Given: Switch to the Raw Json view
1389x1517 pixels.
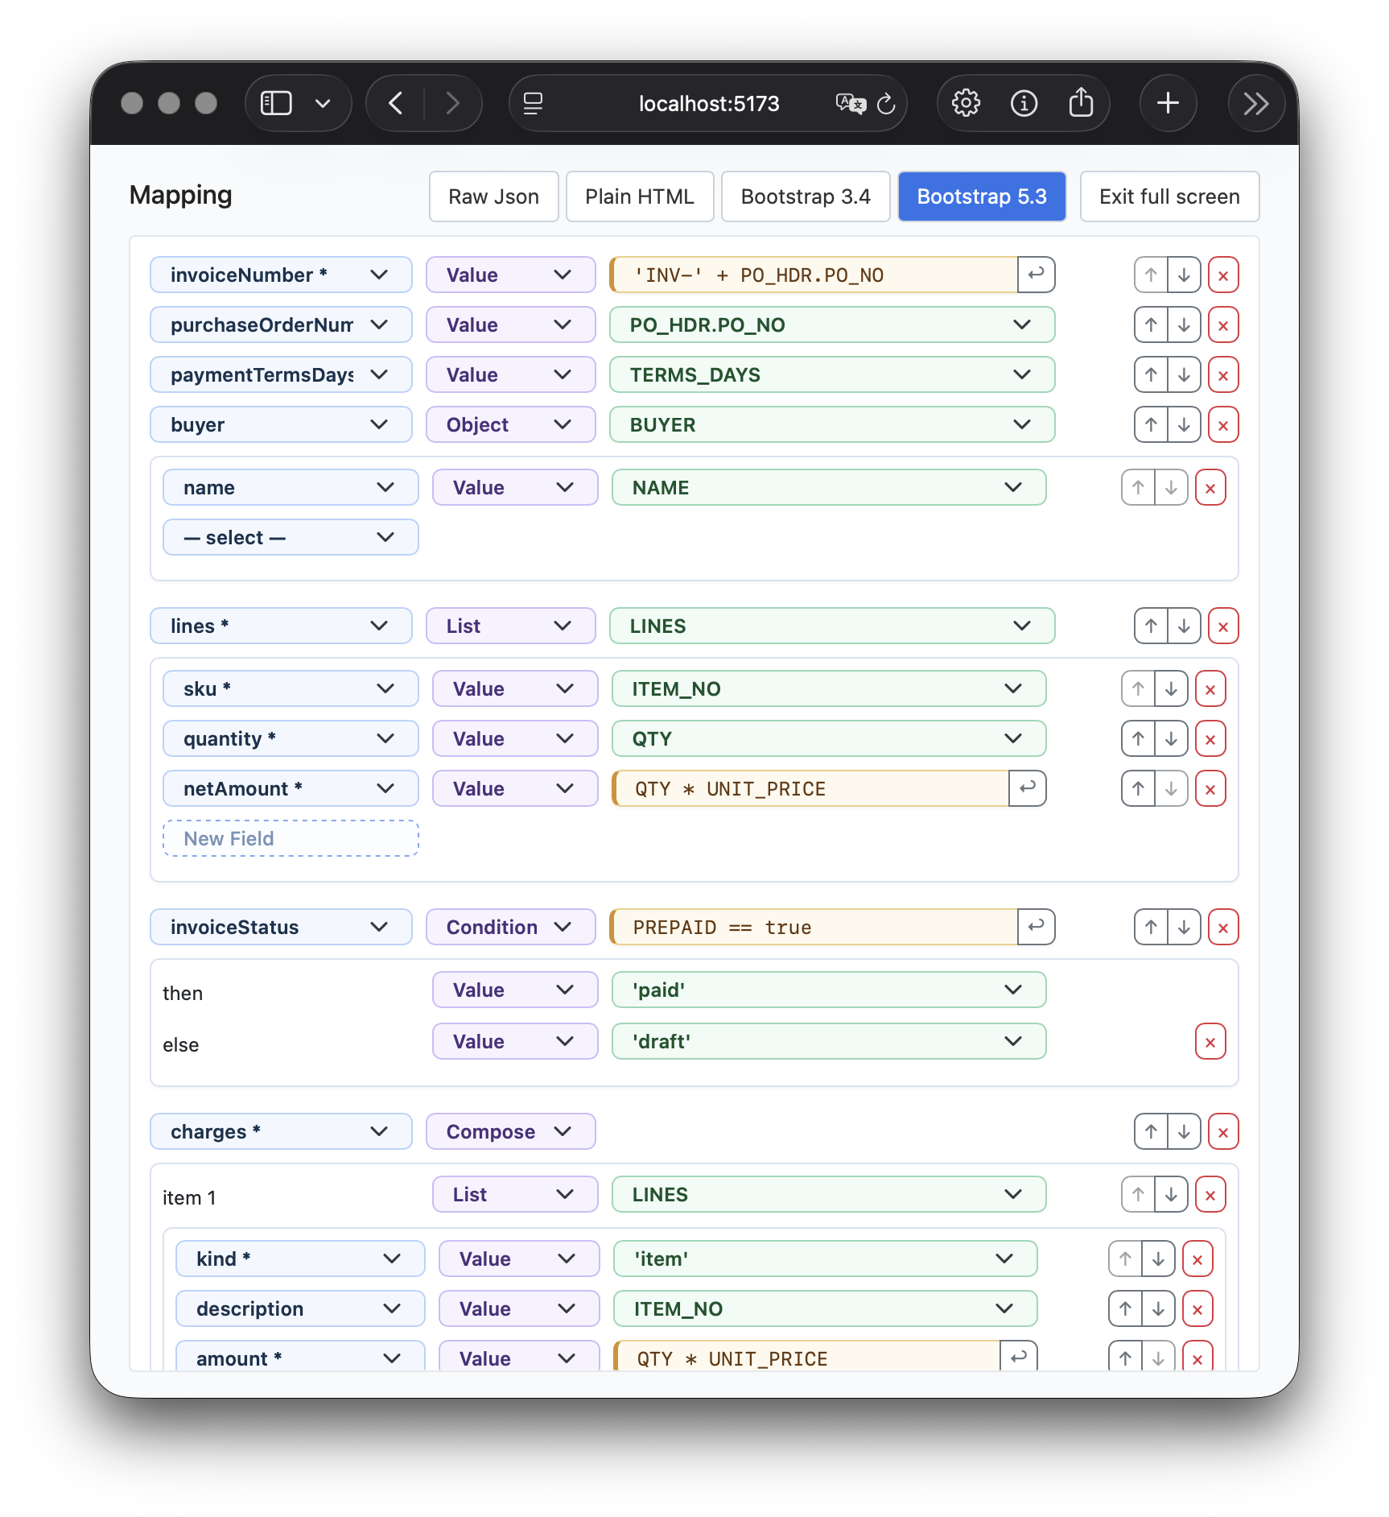Looking at the screenshot, I should tap(494, 196).
